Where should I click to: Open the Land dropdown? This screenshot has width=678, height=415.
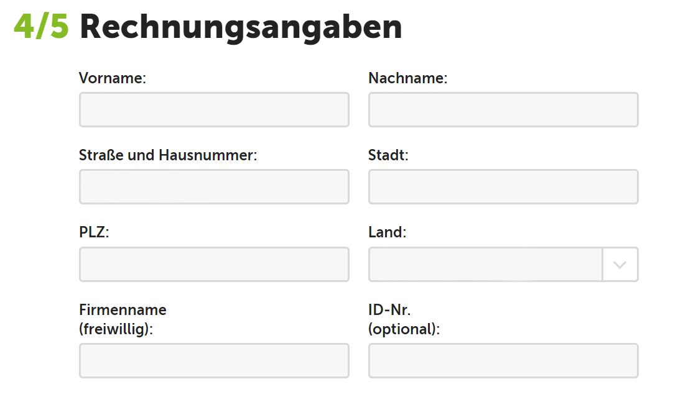coord(485,264)
